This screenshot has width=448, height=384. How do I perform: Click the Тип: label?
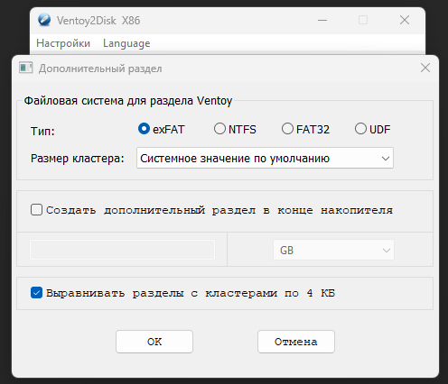[x=42, y=132]
